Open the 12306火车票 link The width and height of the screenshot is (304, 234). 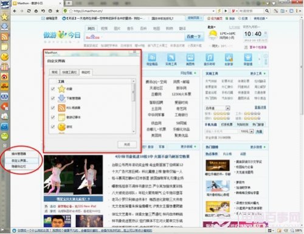181,94
